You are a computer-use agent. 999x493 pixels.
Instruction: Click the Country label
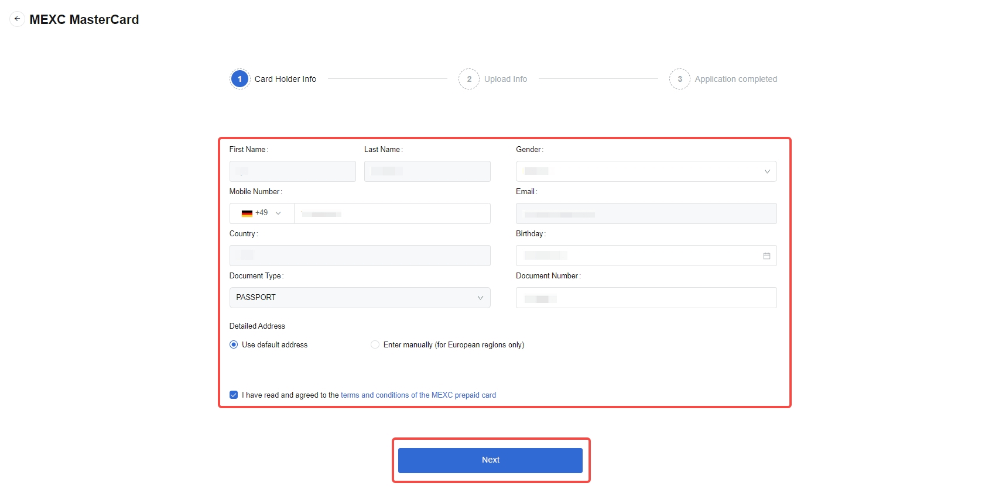point(243,233)
